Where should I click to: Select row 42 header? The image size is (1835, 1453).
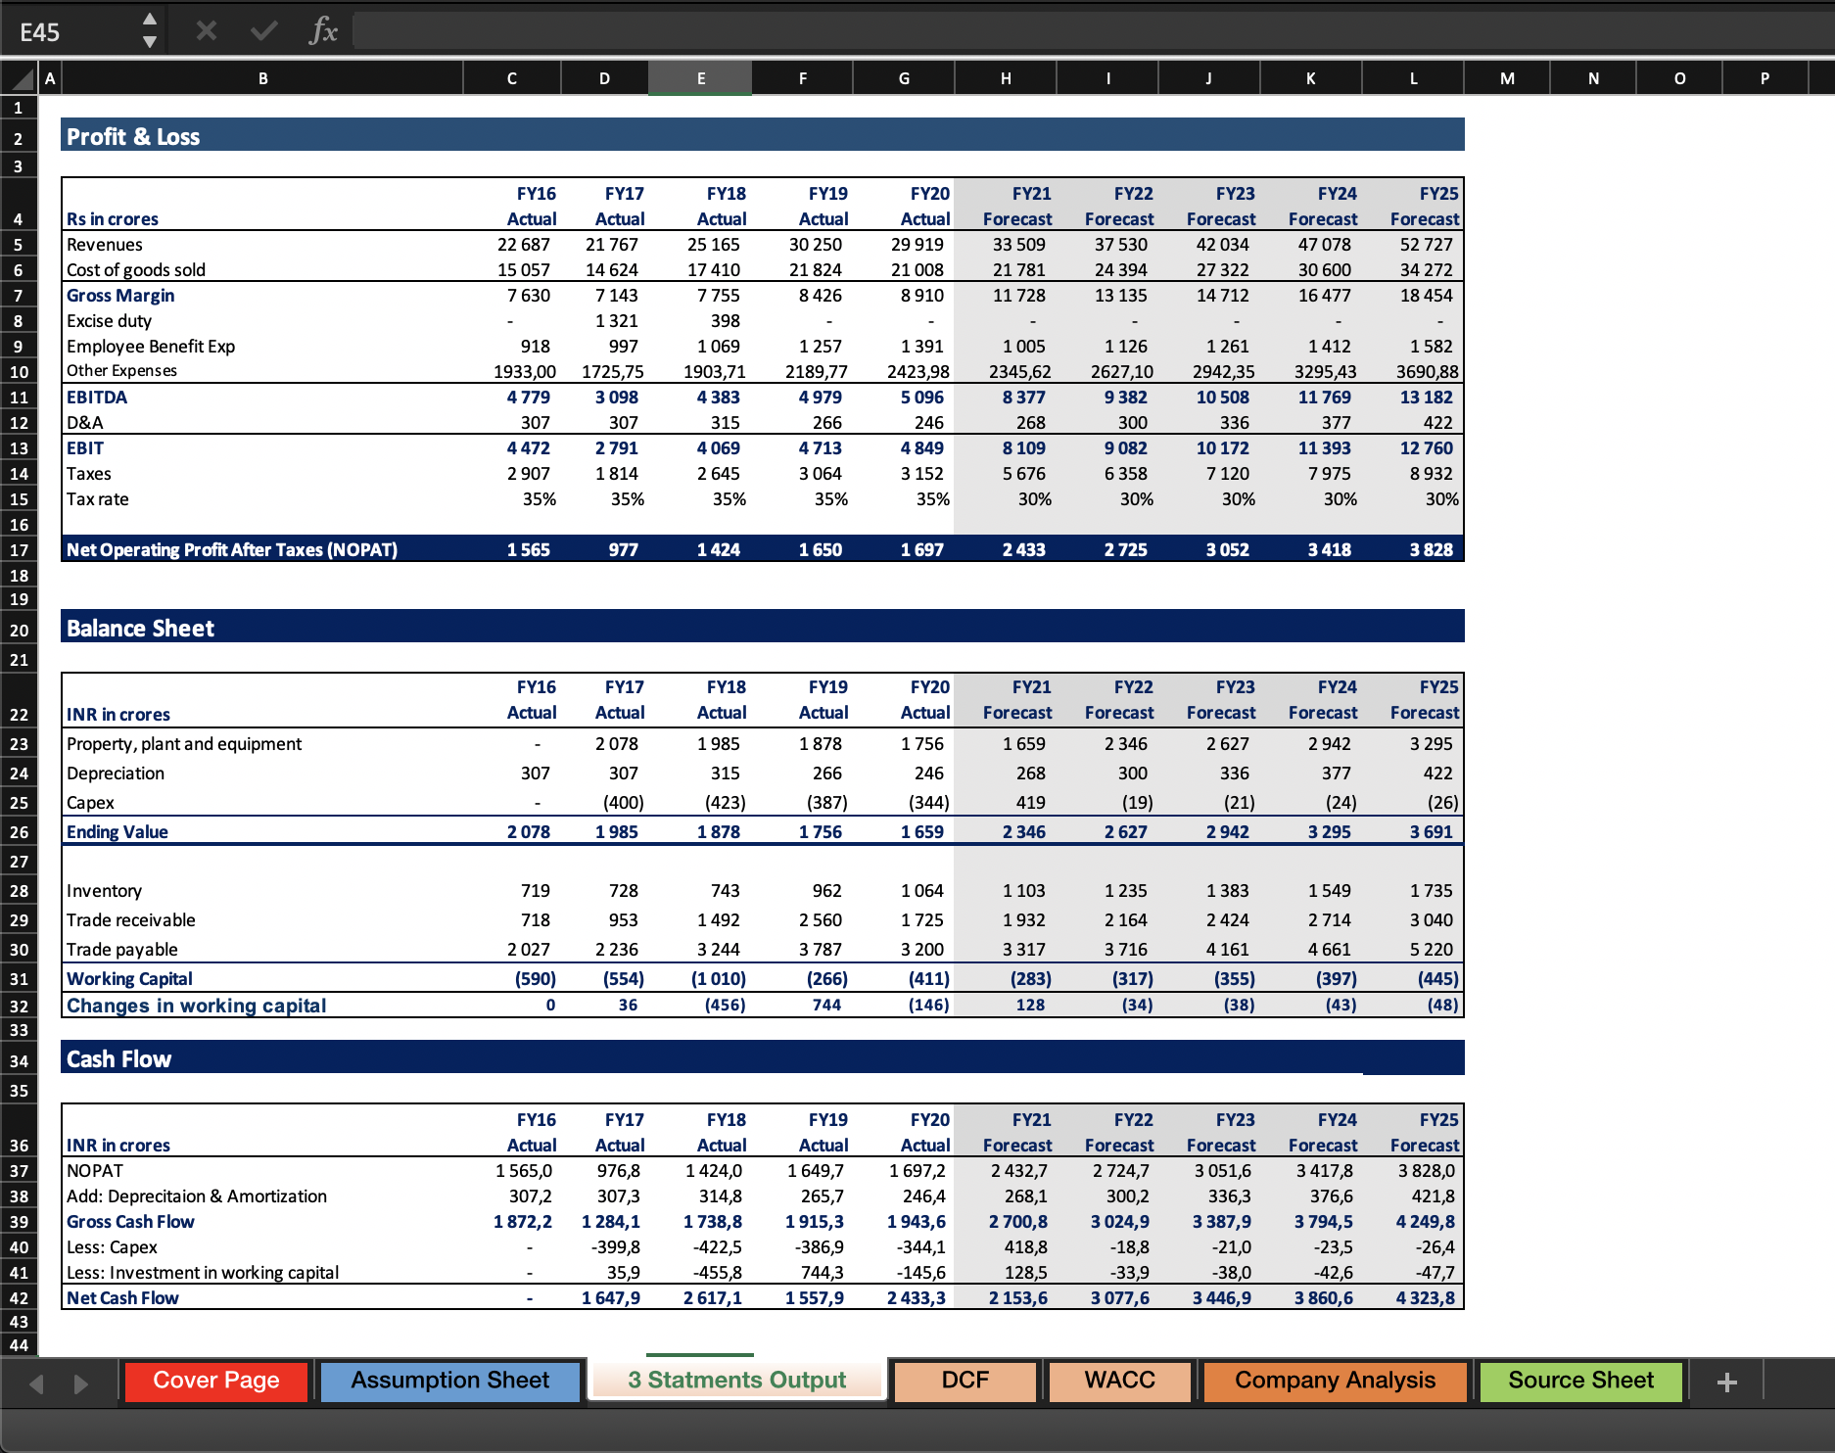click(19, 1298)
